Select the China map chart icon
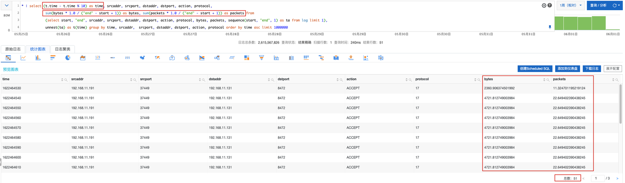 coord(142,58)
